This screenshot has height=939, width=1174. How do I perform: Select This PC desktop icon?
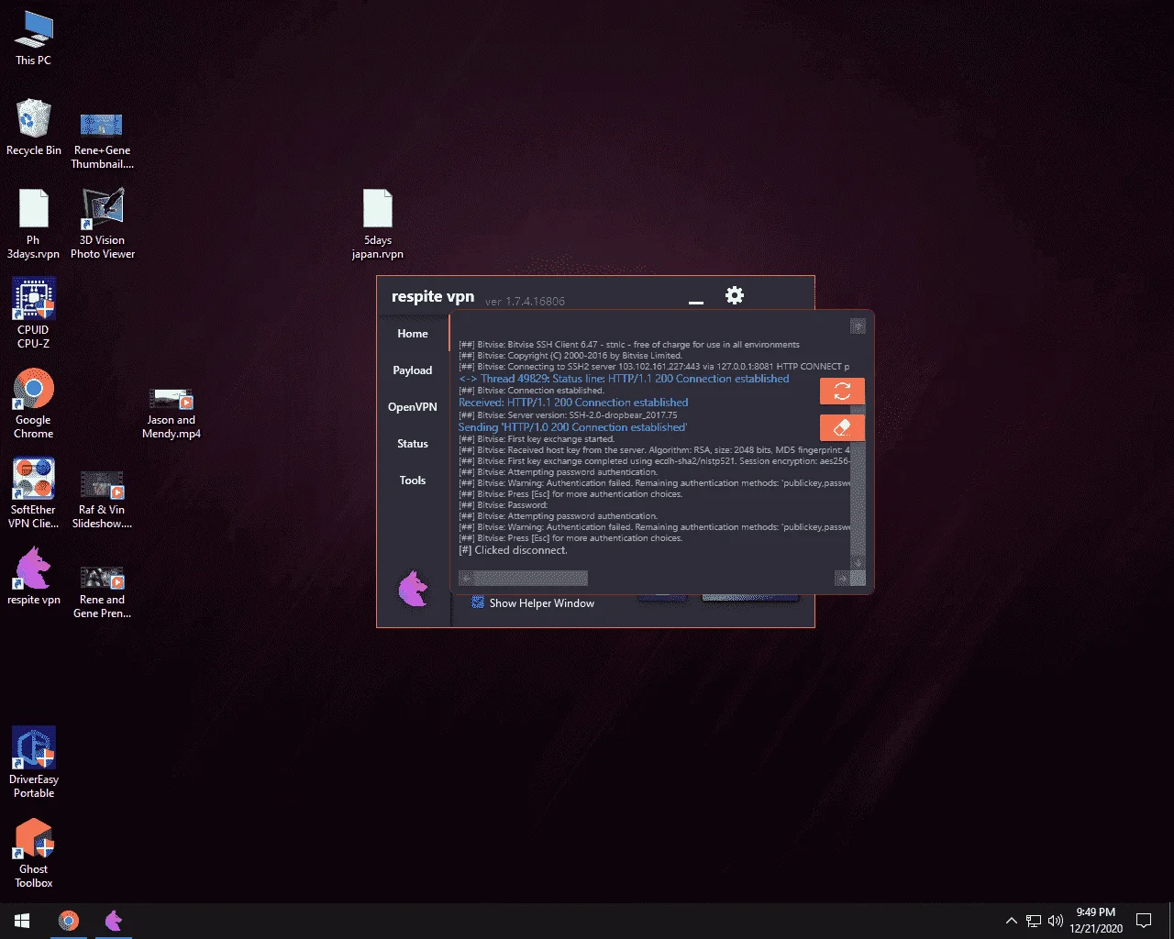click(34, 39)
